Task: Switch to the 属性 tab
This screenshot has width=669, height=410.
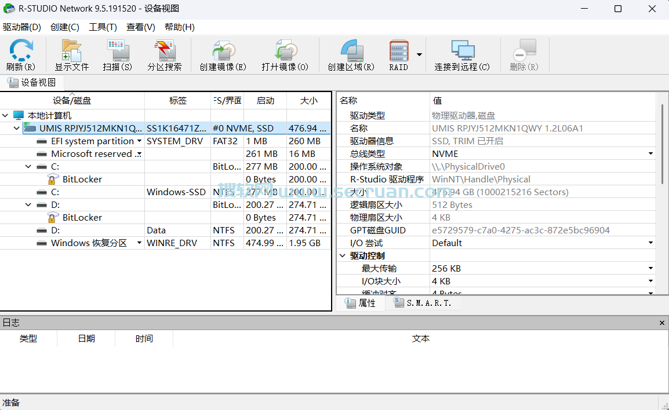Action: 361,303
